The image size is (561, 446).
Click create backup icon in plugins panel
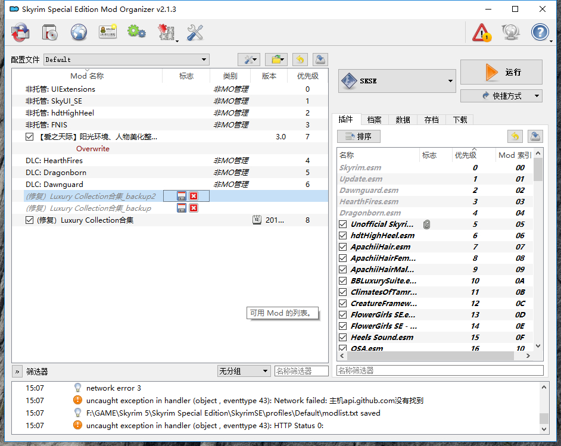535,136
